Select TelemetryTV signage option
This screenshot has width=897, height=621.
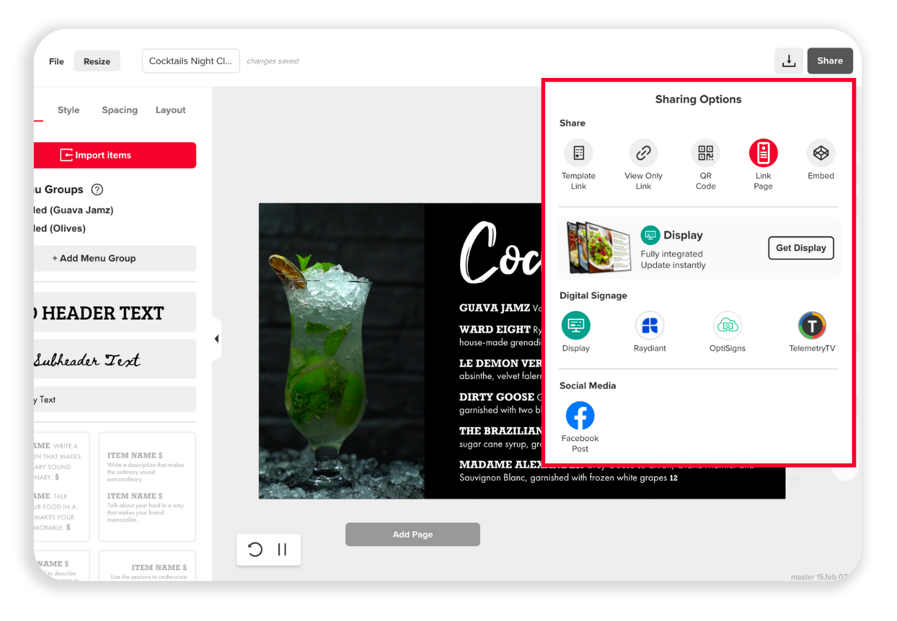[812, 325]
